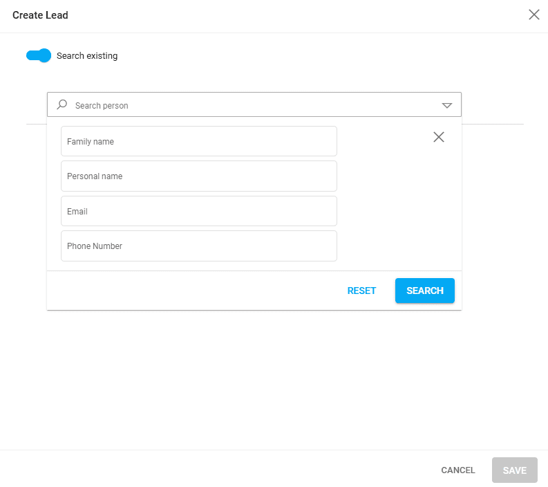Click the magnifying glass search icon
This screenshot has width=548, height=487.
tap(62, 105)
